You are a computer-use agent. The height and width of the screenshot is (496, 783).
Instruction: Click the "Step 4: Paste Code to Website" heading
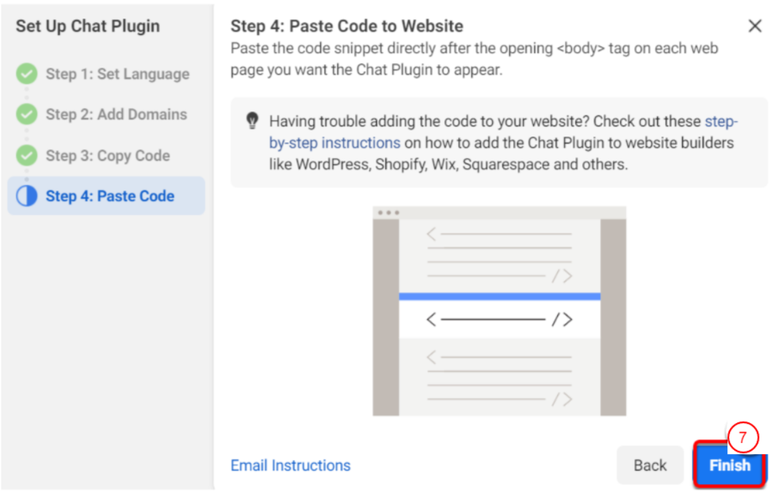(x=347, y=27)
